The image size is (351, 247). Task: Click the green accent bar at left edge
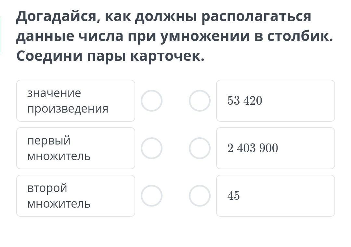[0, 35]
